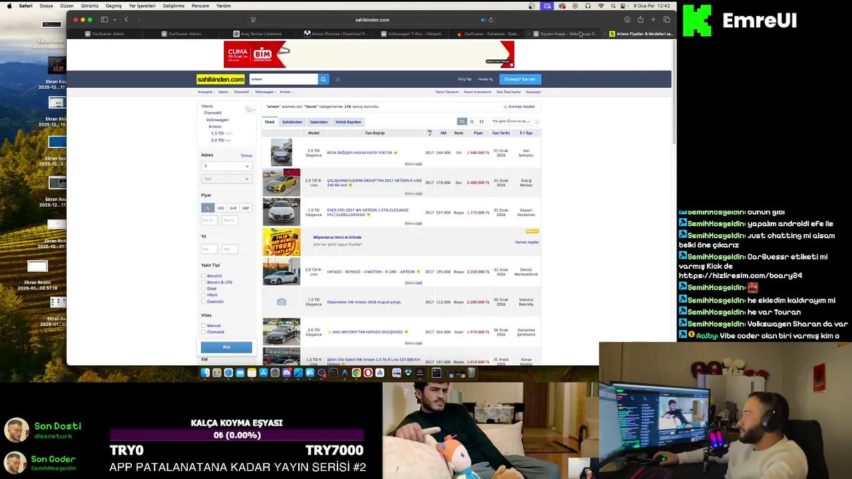This screenshot has height=479, width=852.
Task: Open Opera in the Dock
Action: pos(368,373)
